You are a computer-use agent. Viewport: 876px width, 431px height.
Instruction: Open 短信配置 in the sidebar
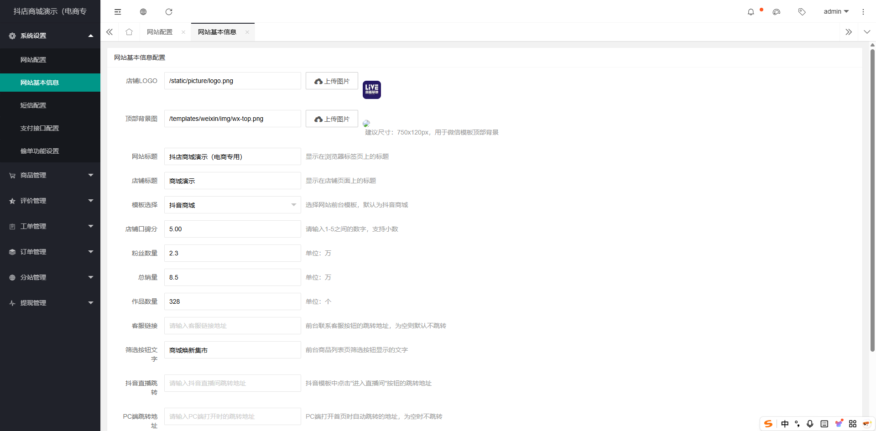pos(33,105)
